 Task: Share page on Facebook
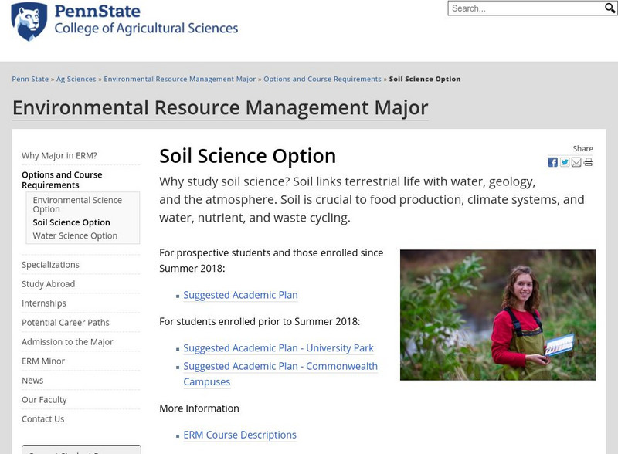(x=553, y=162)
